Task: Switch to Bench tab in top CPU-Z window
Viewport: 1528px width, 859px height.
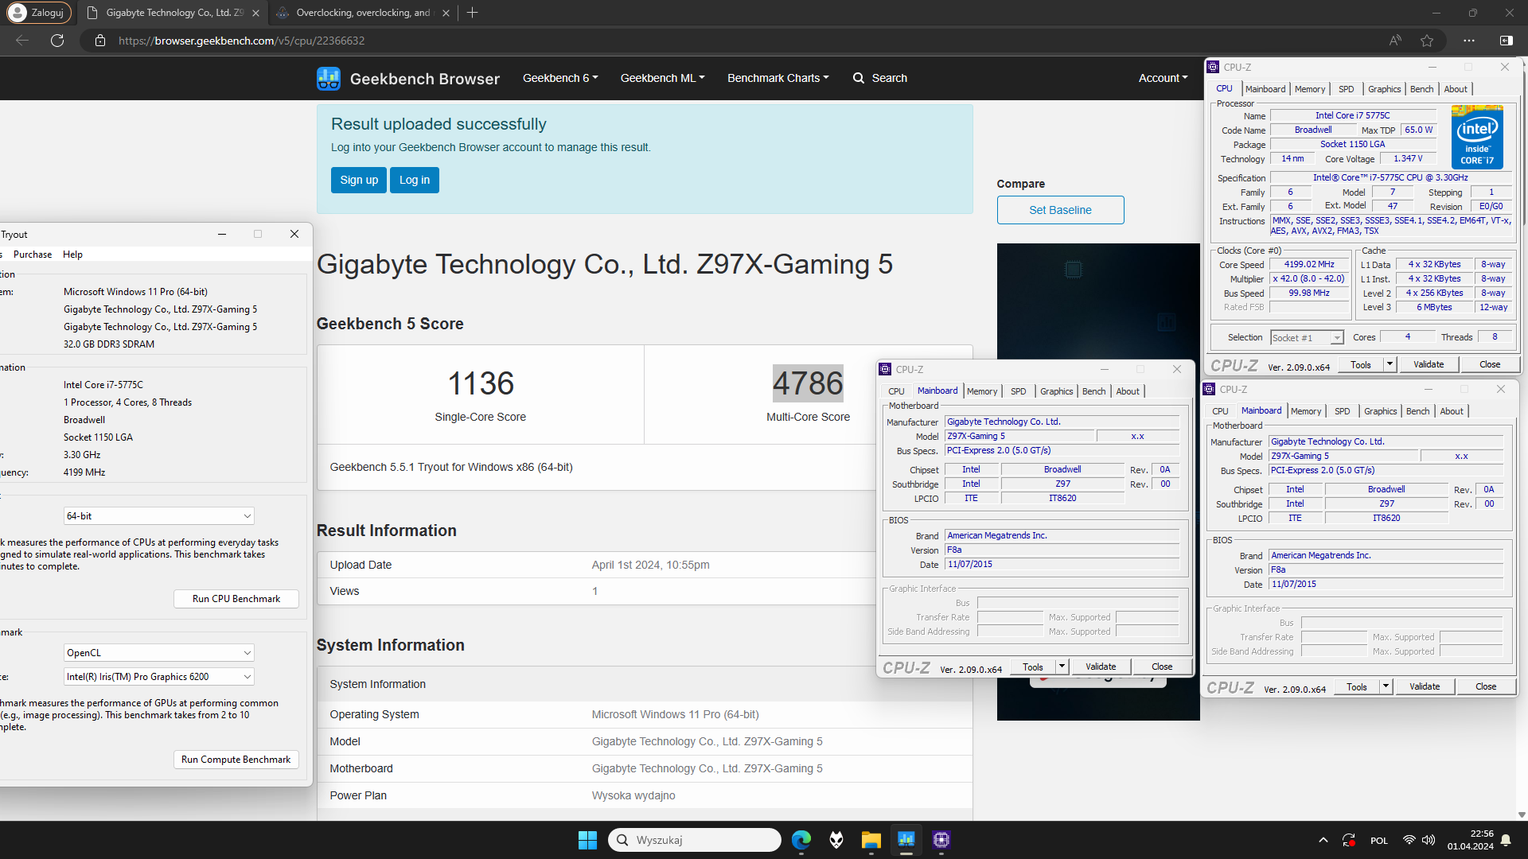Action: (x=1421, y=89)
